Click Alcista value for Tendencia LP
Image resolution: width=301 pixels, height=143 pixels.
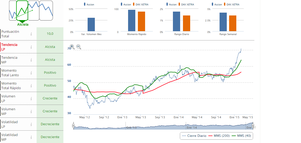(50, 47)
